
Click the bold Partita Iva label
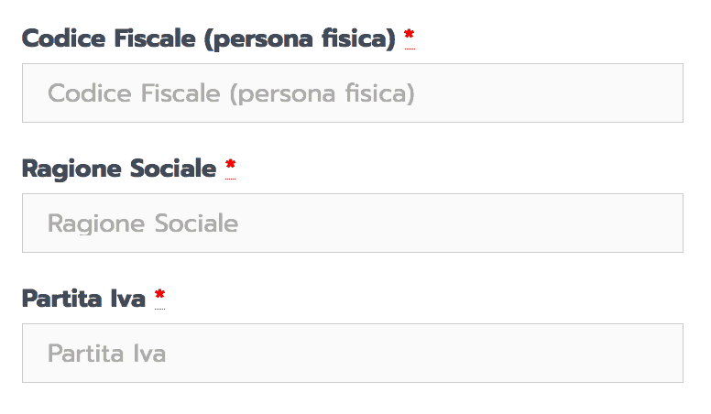point(84,299)
